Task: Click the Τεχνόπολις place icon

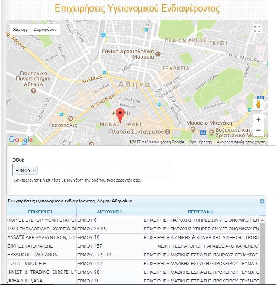Action: [71, 119]
